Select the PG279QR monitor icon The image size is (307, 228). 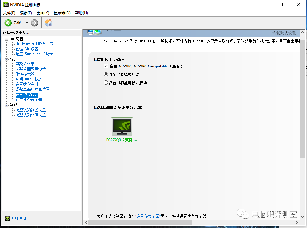[x=122, y=127]
